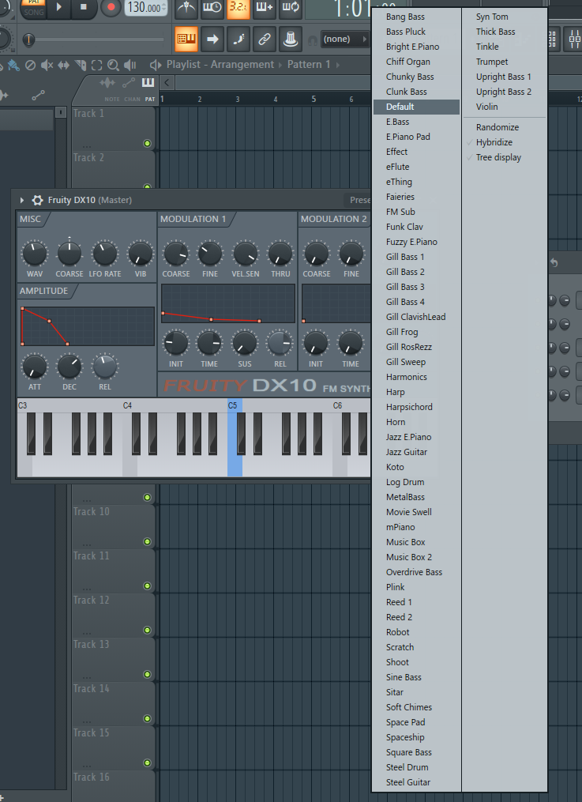The image size is (582, 802).
Task: Choose Steel Guitar preset
Action: point(416,782)
